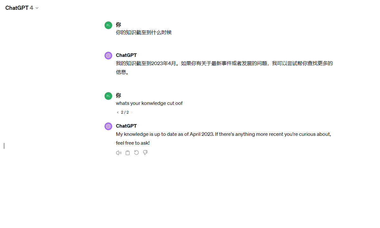This screenshot has width=380, height=228.
Task: Click the ChatGPT sender name above the English reply
Action: pyautogui.click(x=126, y=126)
